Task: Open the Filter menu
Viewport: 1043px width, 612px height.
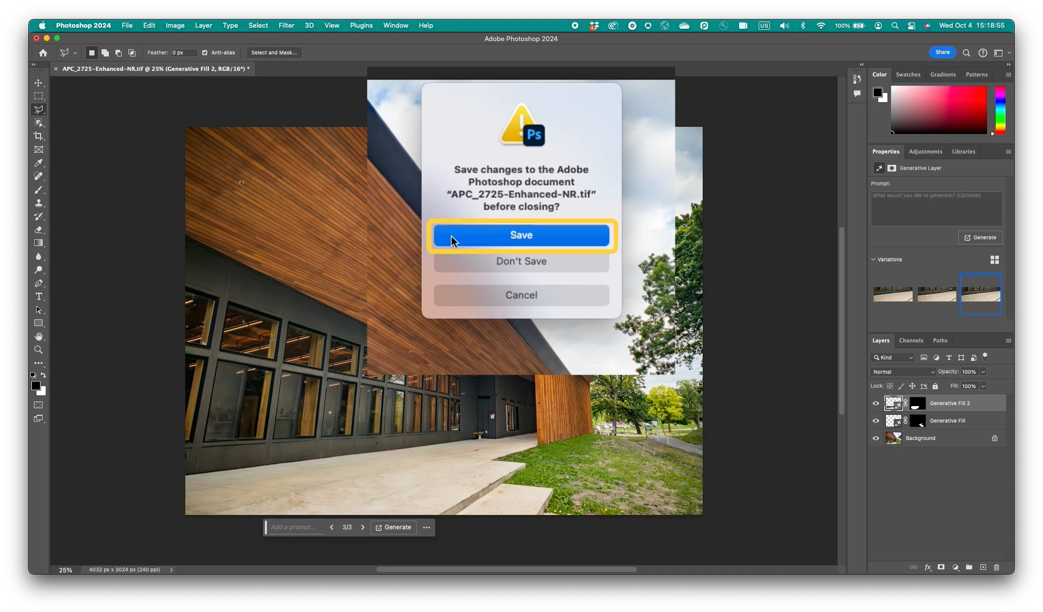Action: (x=286, y=25)
